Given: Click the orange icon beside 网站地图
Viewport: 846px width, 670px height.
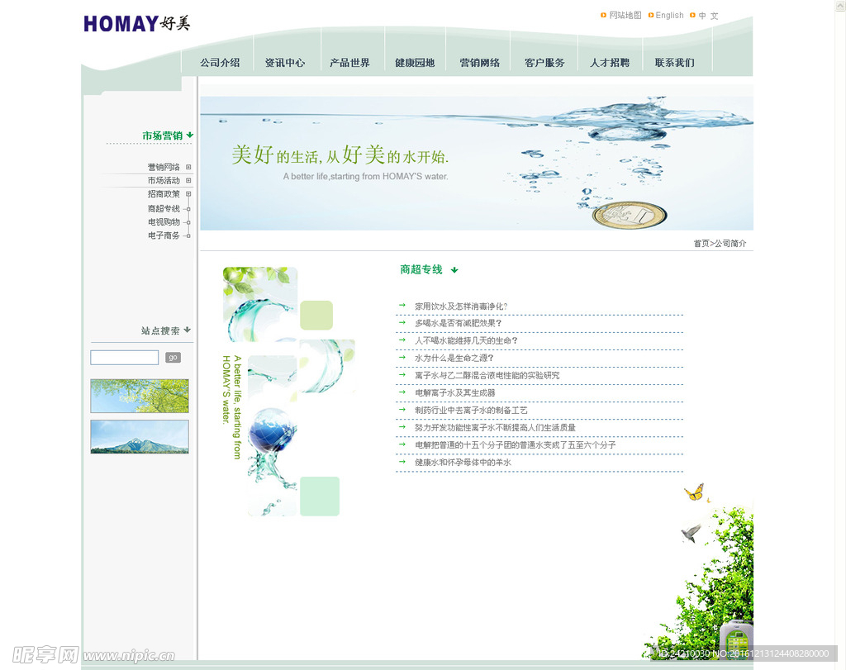Looking at the screenshot, I should click(x=603, y=15).
